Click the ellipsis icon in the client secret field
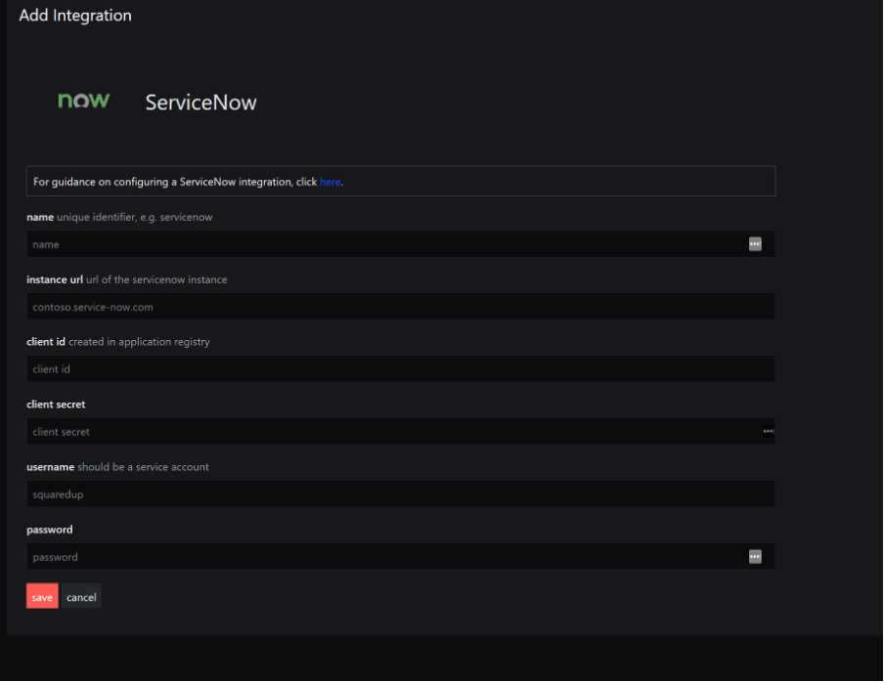The height and width of the screenshot is (682, 884). point(769,432)
